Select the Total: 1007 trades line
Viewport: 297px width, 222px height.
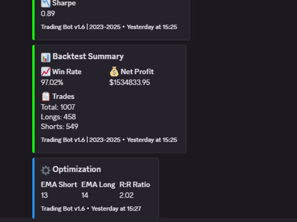click(x=58, y=107)
